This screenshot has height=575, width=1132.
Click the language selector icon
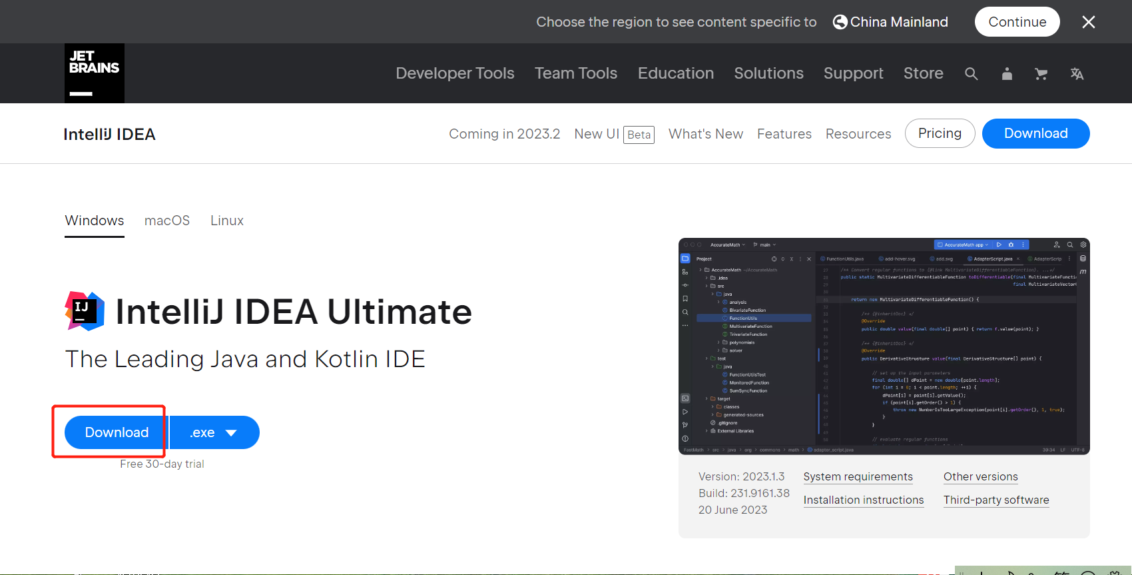1077,74
